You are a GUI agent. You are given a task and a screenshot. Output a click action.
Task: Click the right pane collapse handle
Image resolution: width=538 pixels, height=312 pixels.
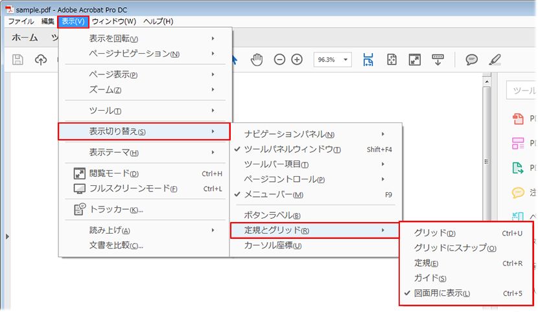pyautogui.click(x=487, y=161)
